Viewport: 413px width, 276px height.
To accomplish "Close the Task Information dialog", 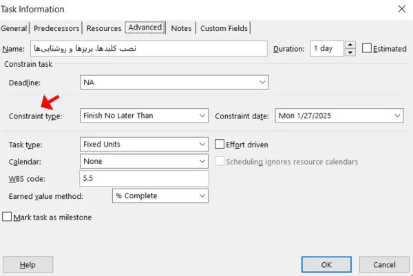I will [400, 9].
